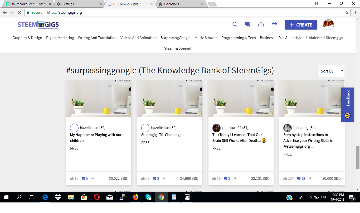Screen dimensions: 360x213
Task: Open the Writing And Translation category
Action: point(97,38)
